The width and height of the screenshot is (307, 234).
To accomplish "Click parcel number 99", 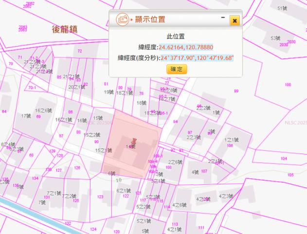I will coord(236,91).
